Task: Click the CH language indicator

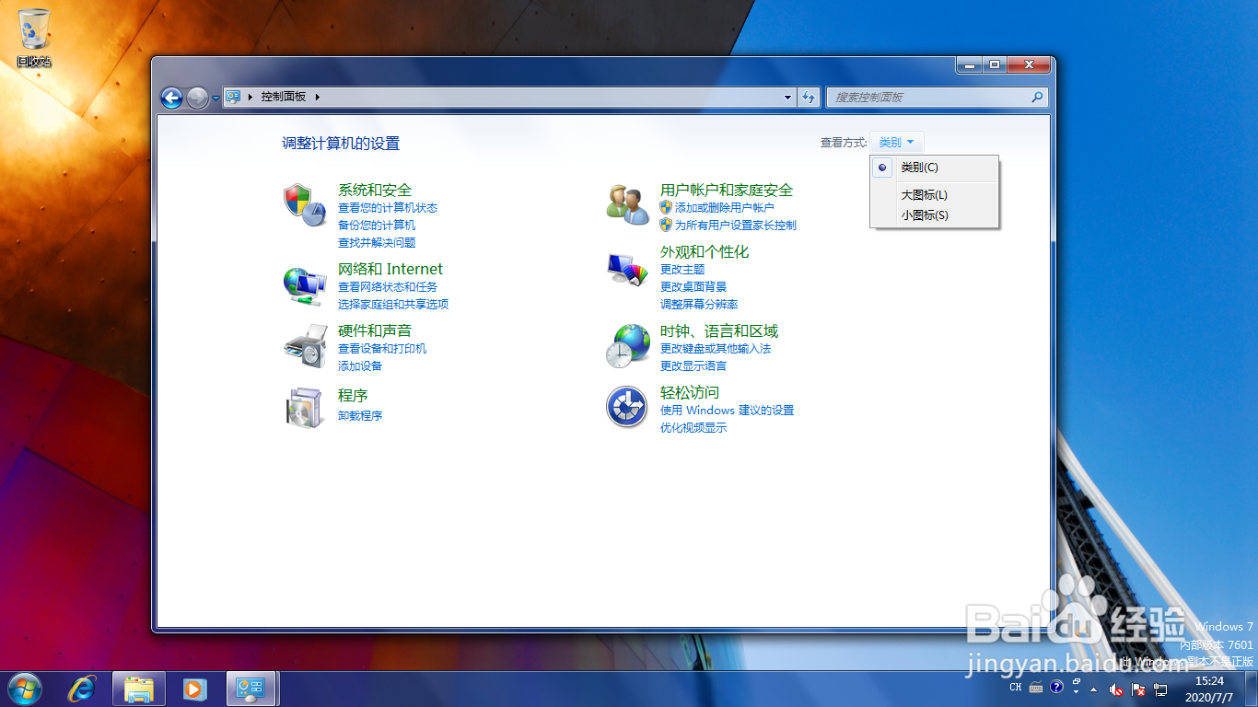Action: 1016,687
